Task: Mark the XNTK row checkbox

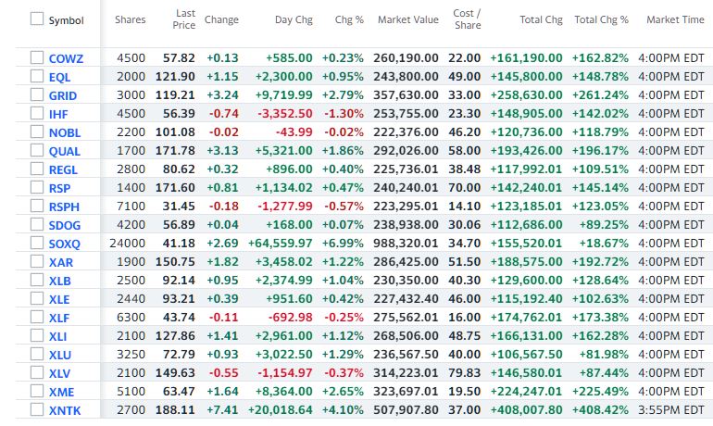Action: (36, 410)
